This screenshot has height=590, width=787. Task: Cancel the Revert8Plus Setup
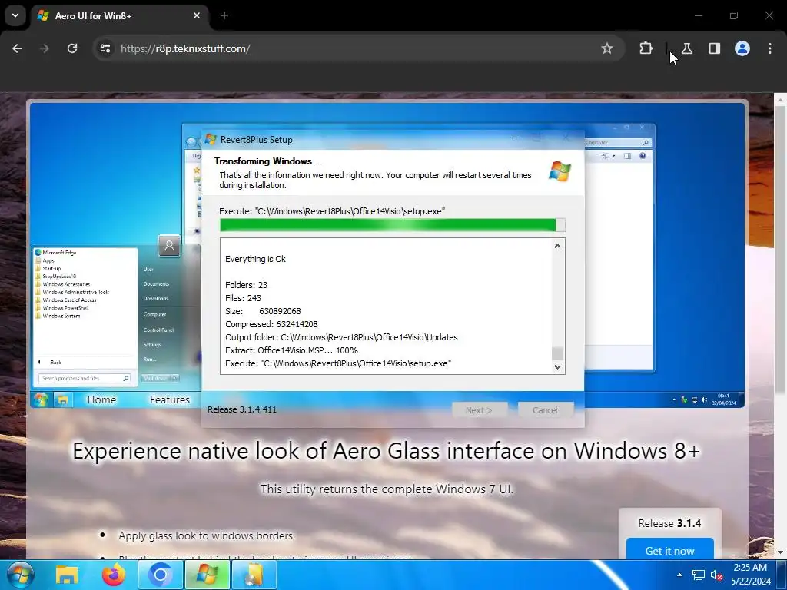[545, 410]
